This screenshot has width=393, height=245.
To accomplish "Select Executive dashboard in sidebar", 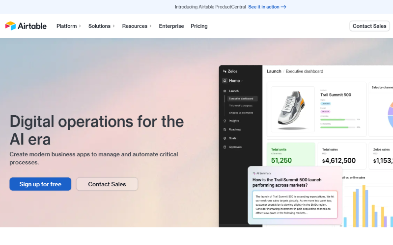I will (241, 98).
